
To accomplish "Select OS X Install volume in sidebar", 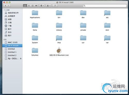I will point(12,46).
